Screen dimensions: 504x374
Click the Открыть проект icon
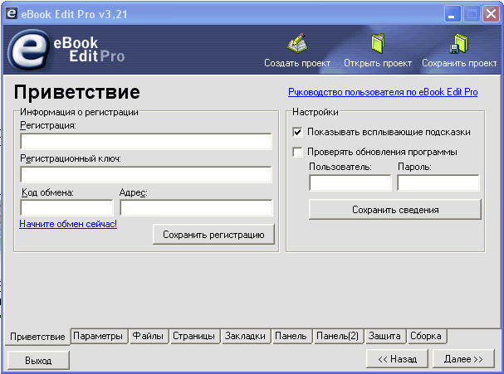point(378,44)
